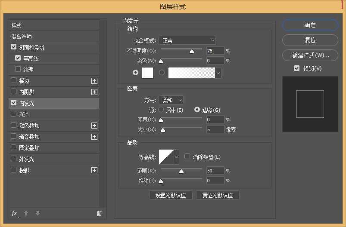
Task: Add another 渐变叠加 effect with plus icon
Action: pos(94,137)
